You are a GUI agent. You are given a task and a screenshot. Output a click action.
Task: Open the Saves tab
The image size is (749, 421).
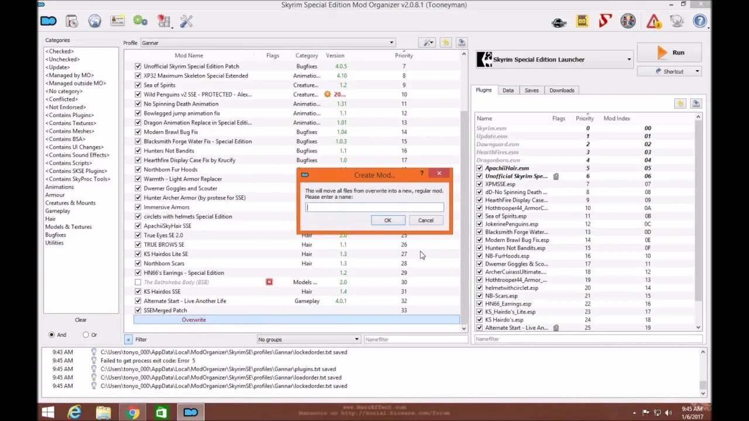click(531, 90)
